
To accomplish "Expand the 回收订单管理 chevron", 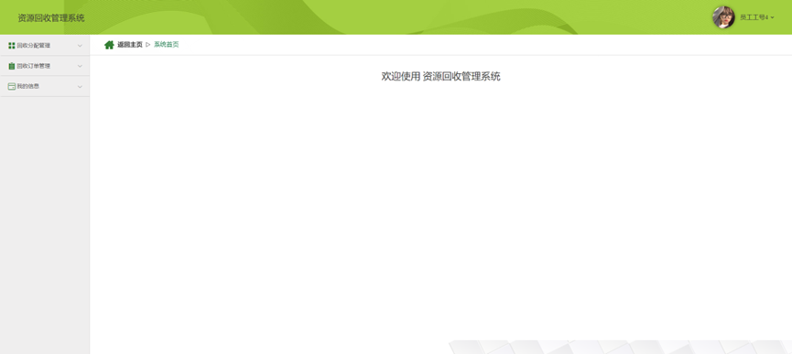I will coord(80,66).
